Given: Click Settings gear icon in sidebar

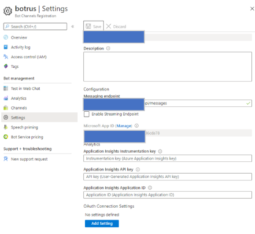Looking at the screenshot, I should pyautogui.click(x=6, y=117).
